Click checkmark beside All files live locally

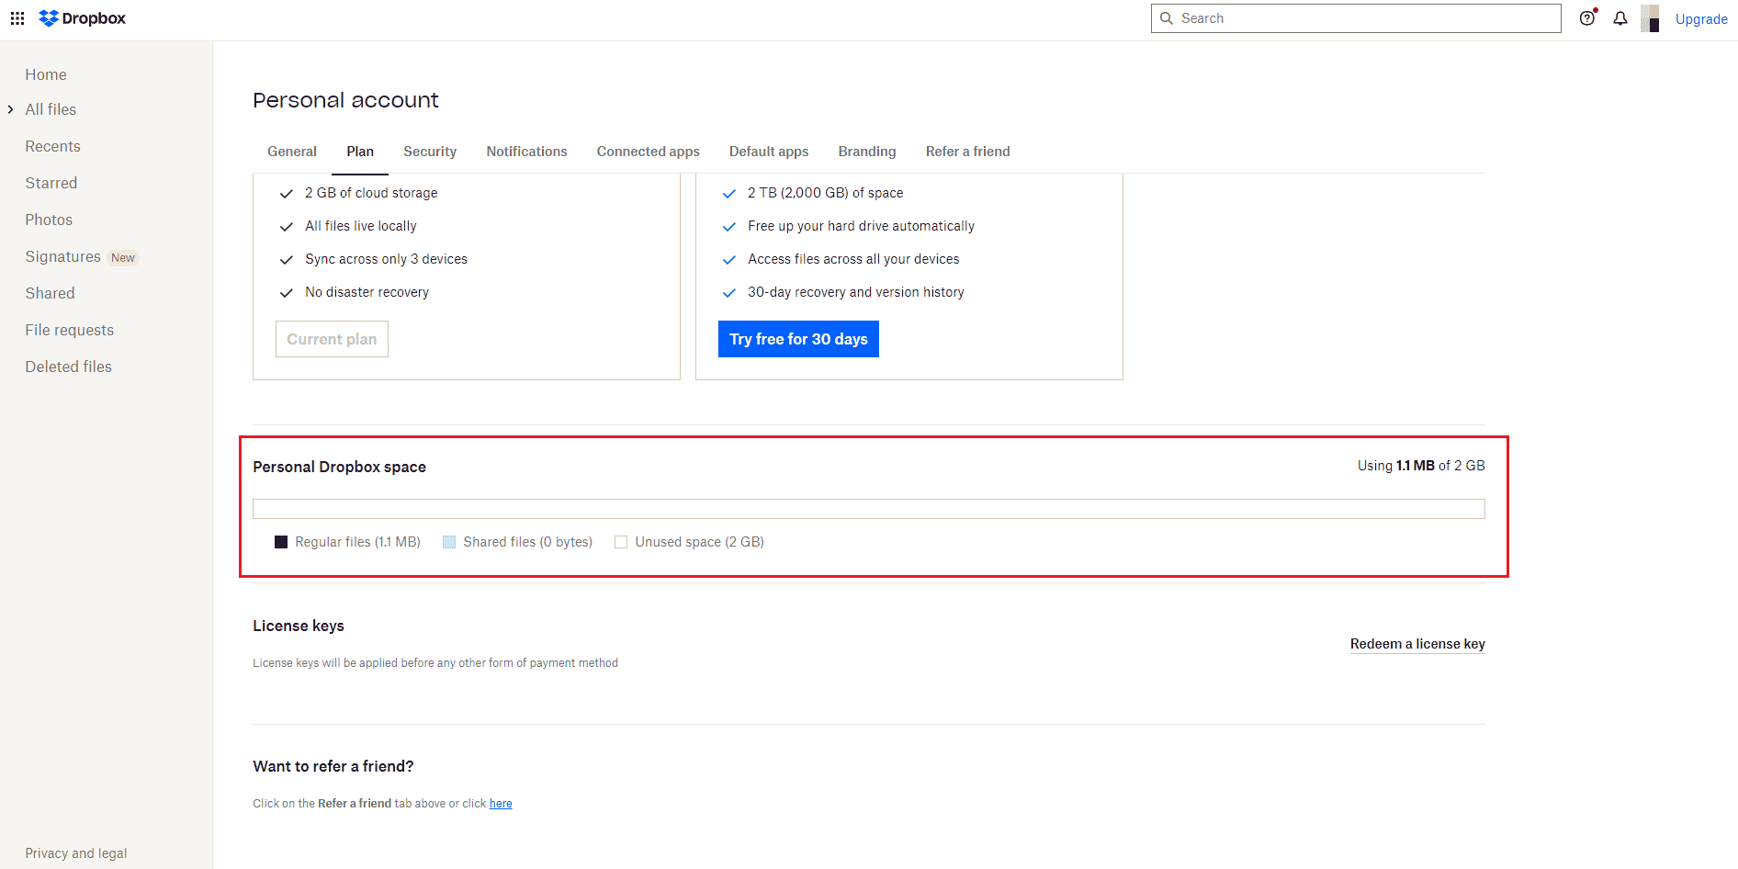(x=287, y=227)
